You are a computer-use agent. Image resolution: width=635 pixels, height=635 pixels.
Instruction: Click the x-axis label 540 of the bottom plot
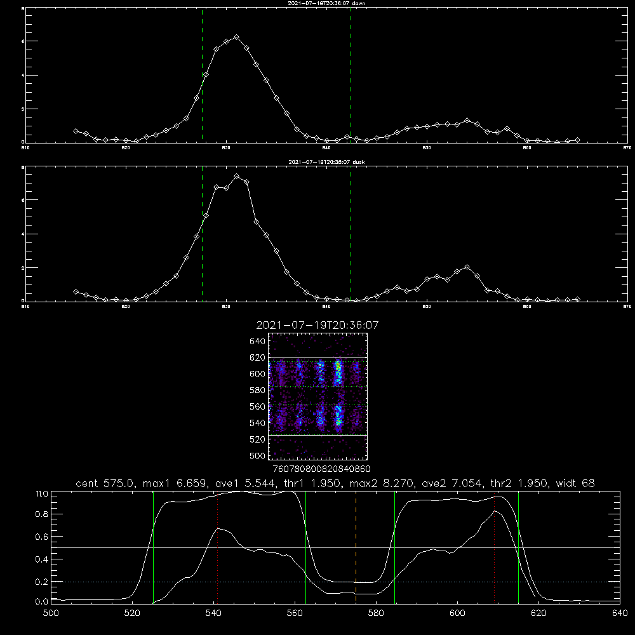[213, 613]
